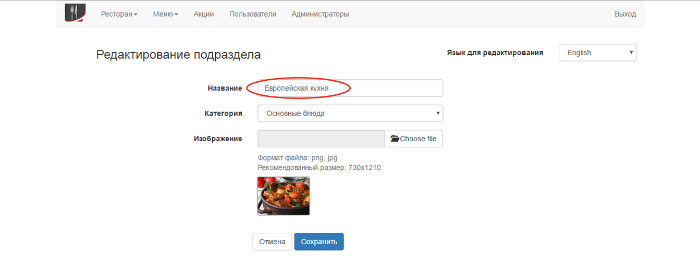Image resolution: width=700 pixels, height=275 pixels.
Task: Go to Акции page
Action: click(204, 14)
